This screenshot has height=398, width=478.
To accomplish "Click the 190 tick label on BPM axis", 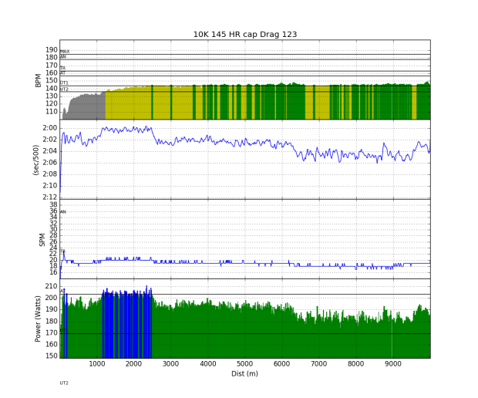I will [x=51, y=49].
